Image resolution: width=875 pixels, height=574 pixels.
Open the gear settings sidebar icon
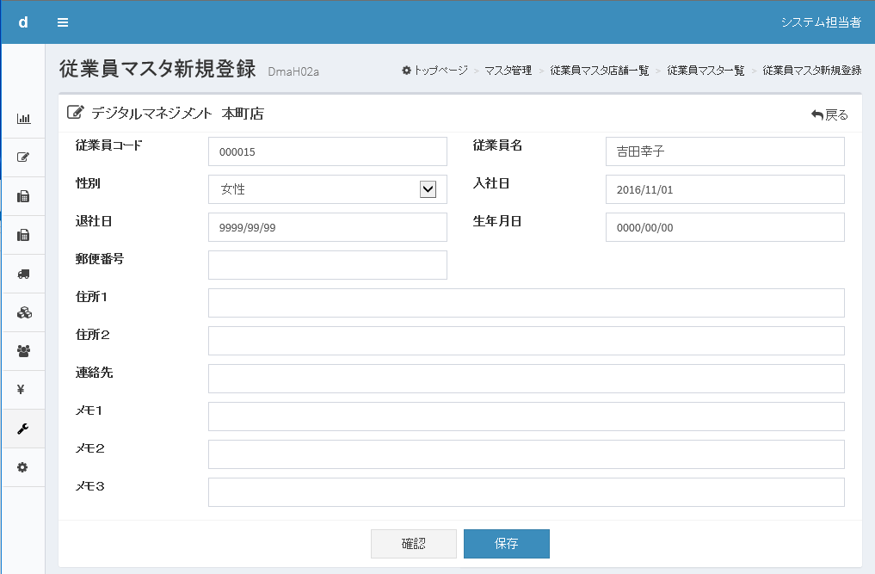tap(22, 467)
